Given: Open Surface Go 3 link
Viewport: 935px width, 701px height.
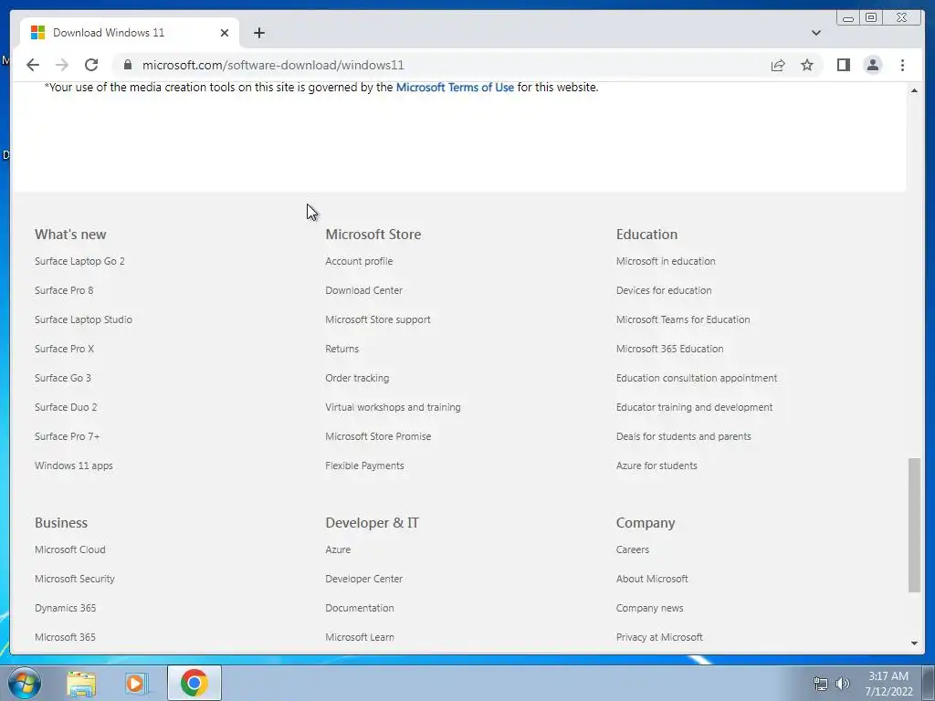Looking at the screenshot, I should 63,378.
